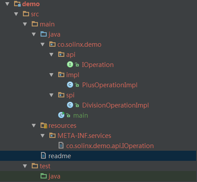
Task: Collapse the main folder arrow under src
Action: [x=25, y=24]
